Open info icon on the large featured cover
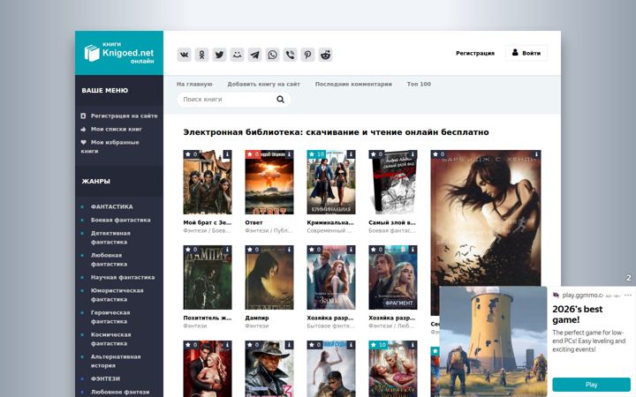 [536, 154]
